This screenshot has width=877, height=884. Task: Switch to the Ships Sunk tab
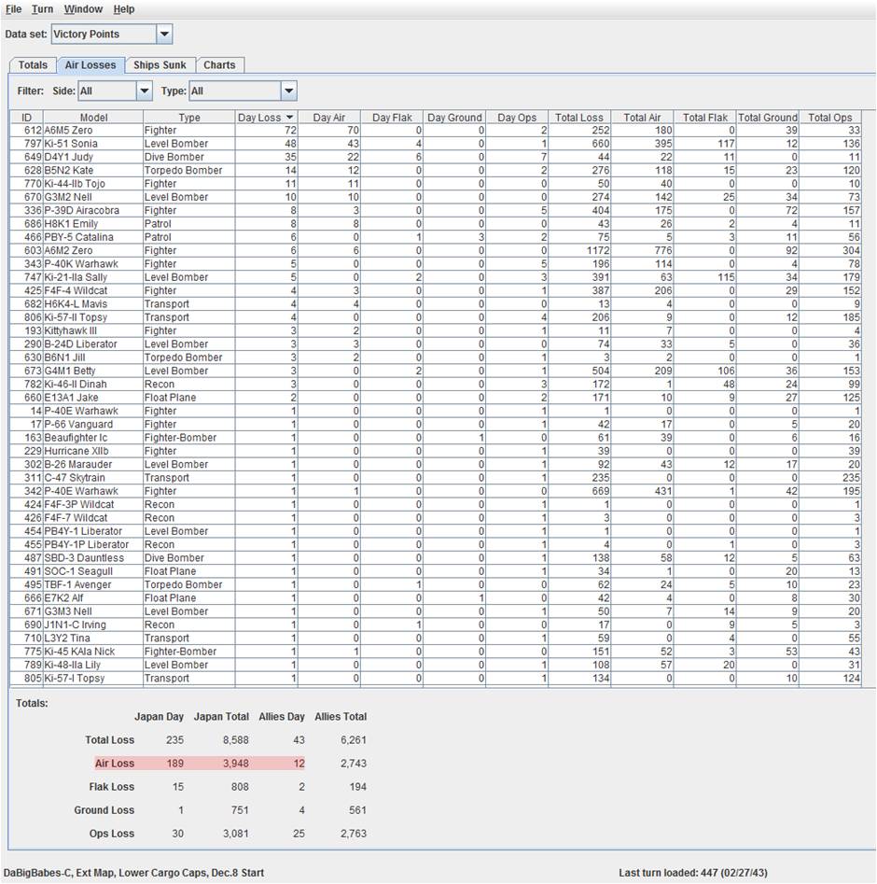point(160,64)
